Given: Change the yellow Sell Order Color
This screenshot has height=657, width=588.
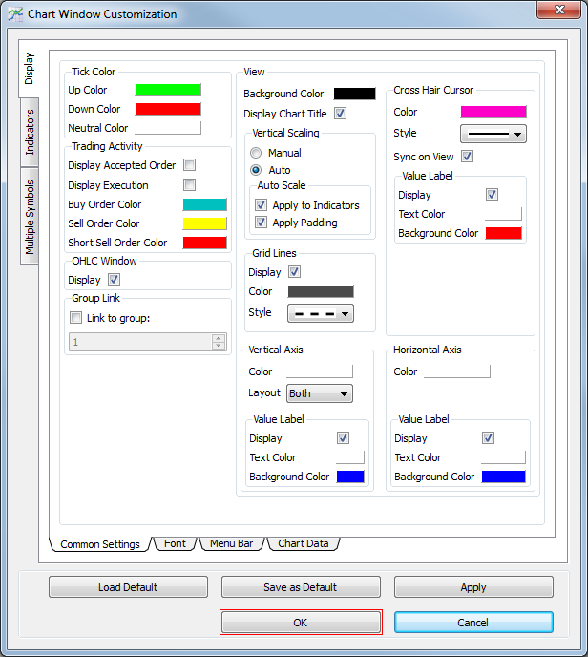Looking at the screenshot, I should [204, 223].
